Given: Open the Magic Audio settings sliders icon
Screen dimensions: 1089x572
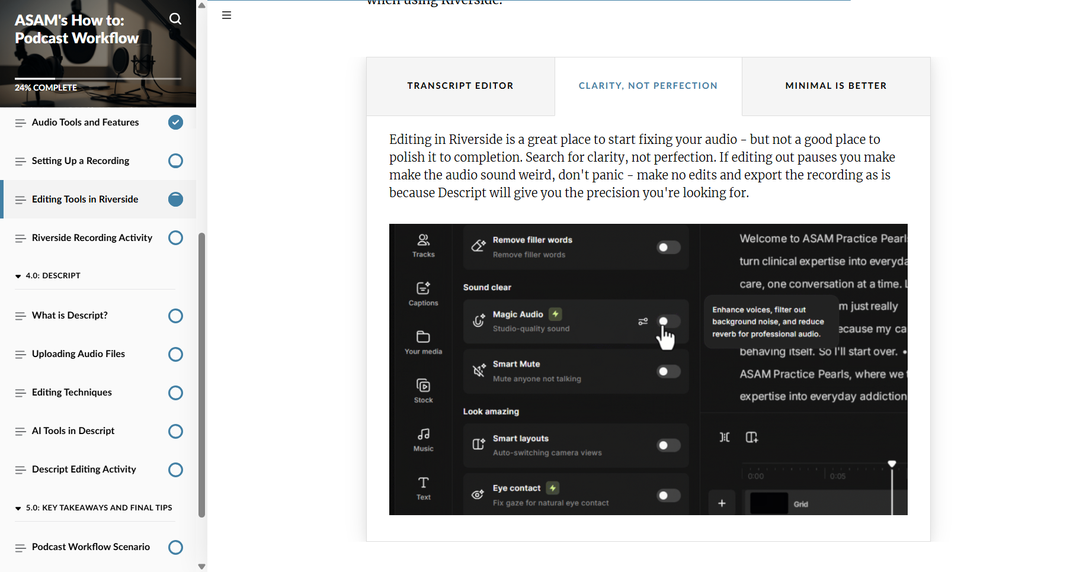Looking at the screenshot, I should point(643,322).
